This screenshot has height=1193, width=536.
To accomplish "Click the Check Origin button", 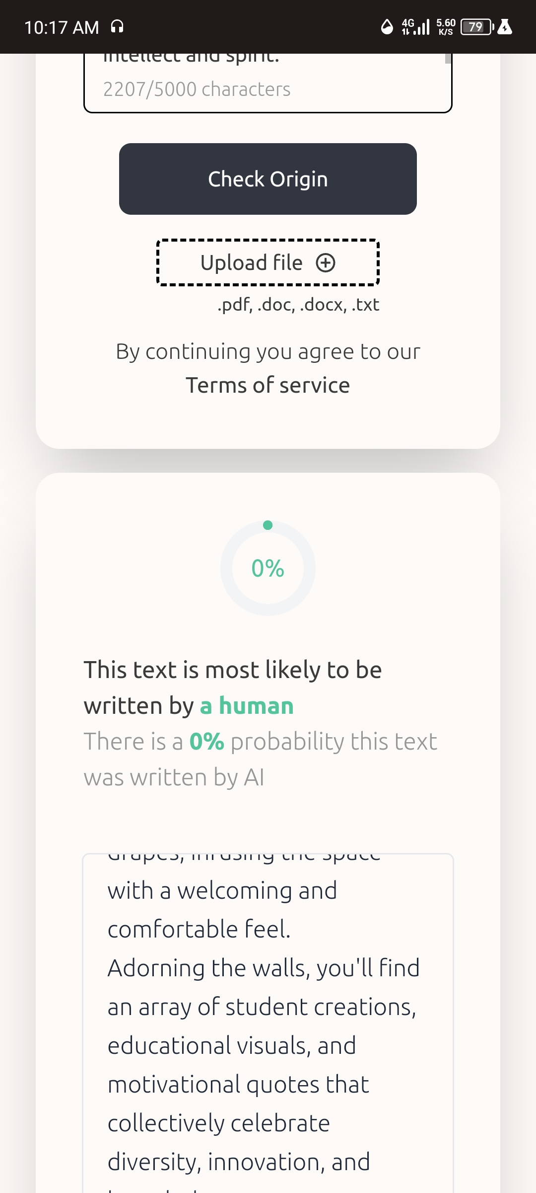I will [x=268, y=179].
